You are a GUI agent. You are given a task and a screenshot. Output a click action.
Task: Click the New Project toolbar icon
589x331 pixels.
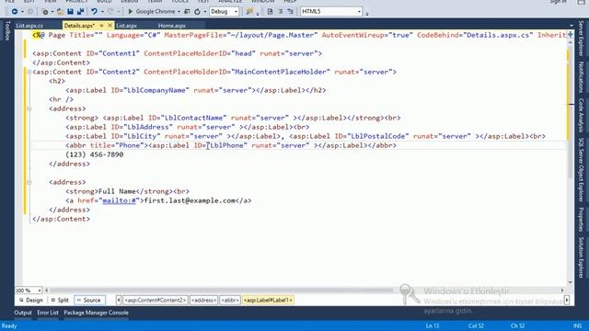[45, 12]
